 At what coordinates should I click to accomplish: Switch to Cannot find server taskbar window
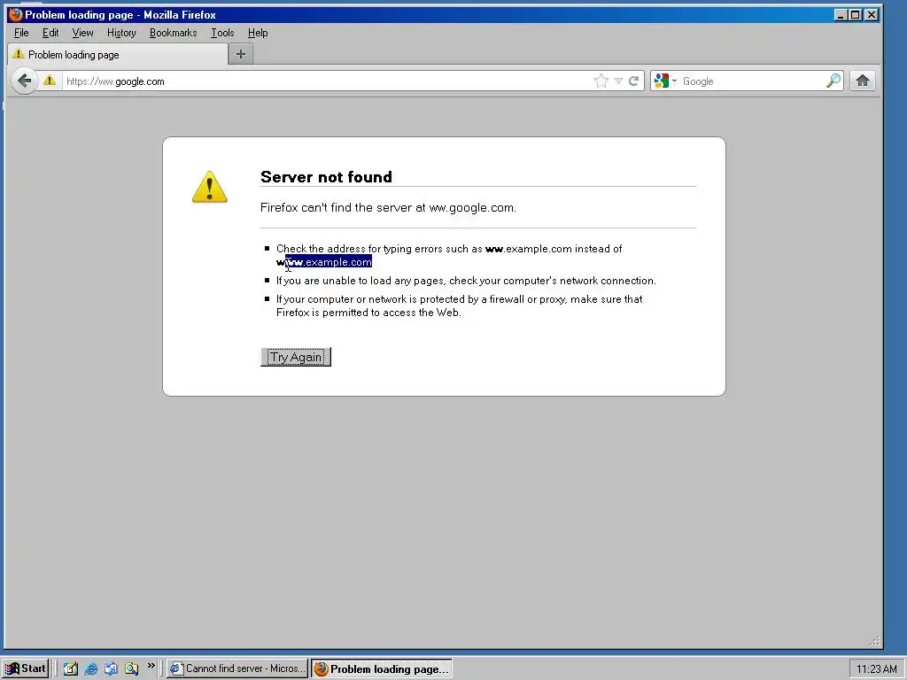(x=238, y=668)
